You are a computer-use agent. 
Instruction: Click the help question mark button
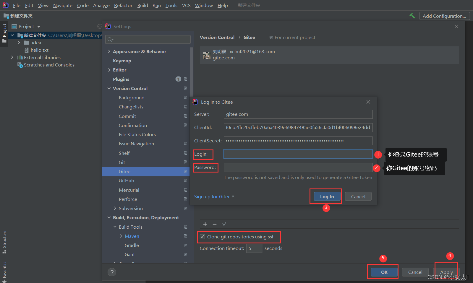[x=112, y=272]
